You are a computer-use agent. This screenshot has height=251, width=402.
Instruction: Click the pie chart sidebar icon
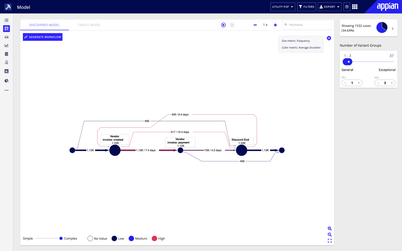tap(6, 81)
